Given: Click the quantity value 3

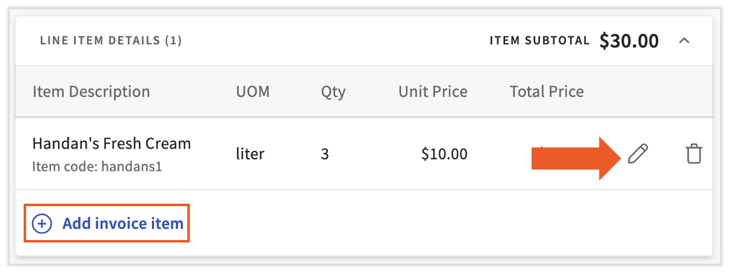Looking at the screenshot, I should 325,154.
